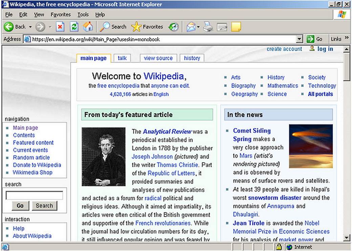Open the Tools menu
The height and width of the screenshot is (251, 352).
coord(83,14)
